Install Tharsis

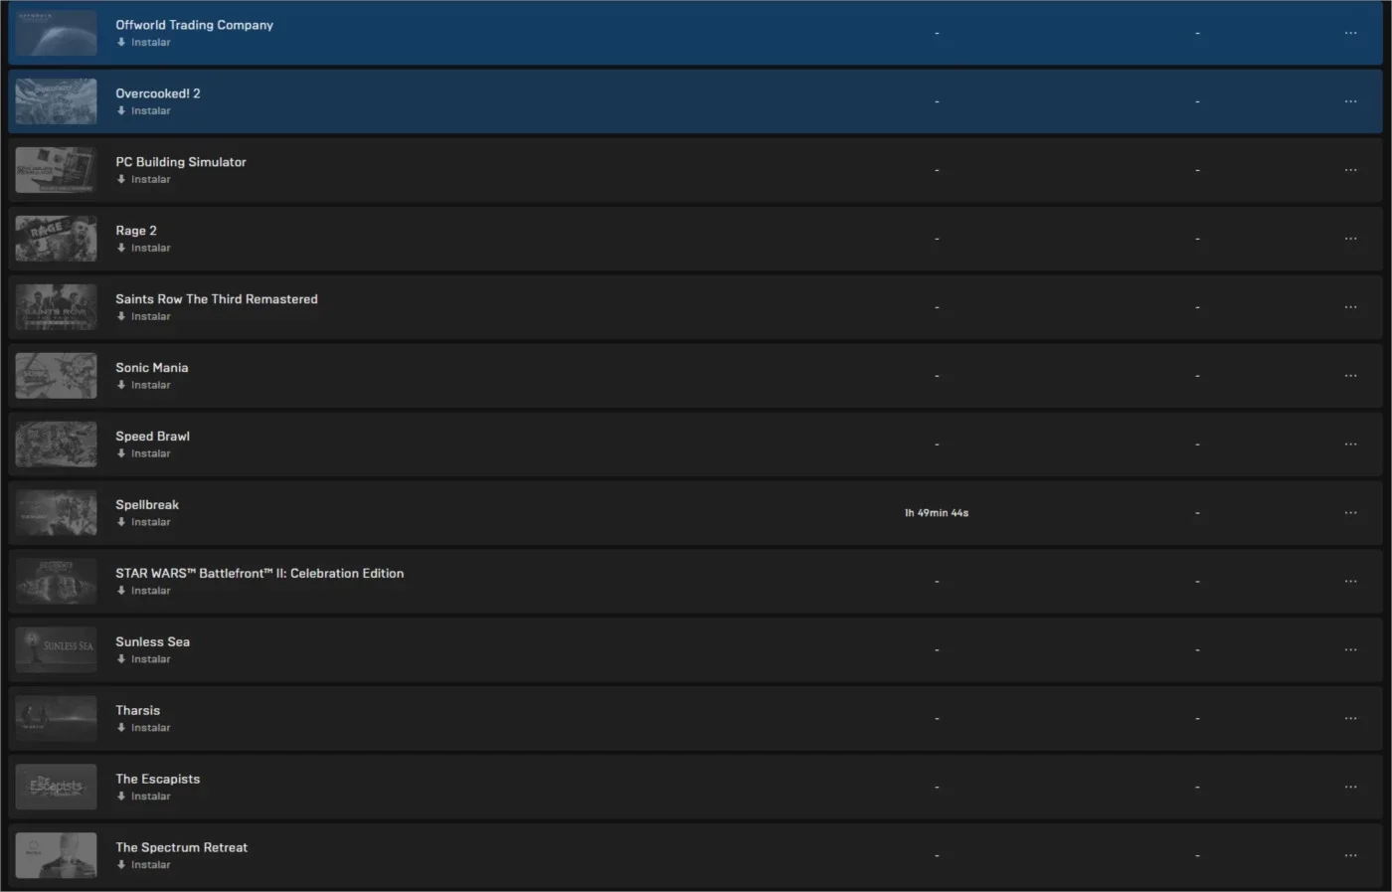[x=144, y=729]
